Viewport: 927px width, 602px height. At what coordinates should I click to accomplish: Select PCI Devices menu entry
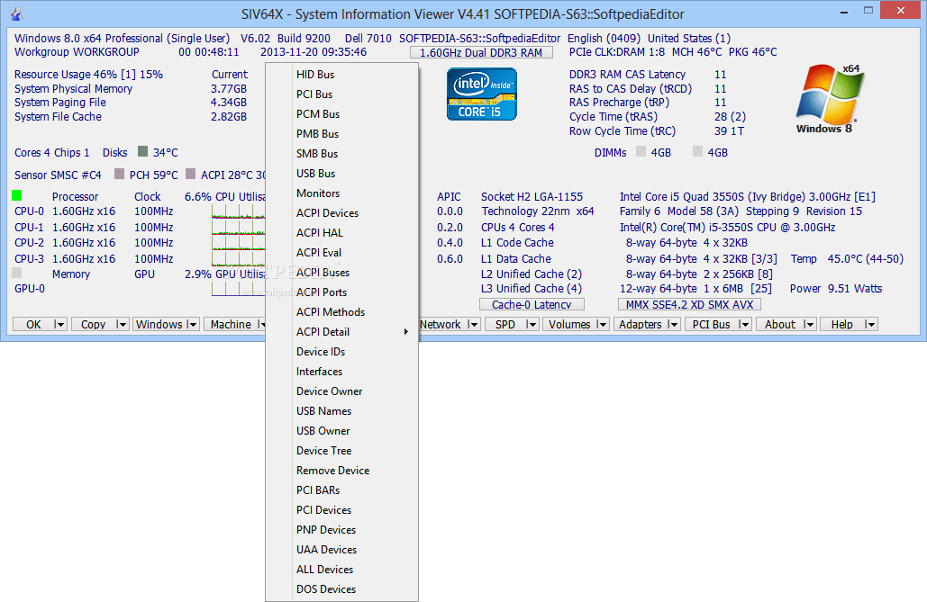pos(341,510)
